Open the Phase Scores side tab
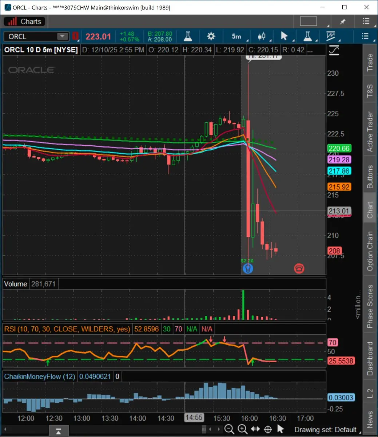Screen dimensions: 378x437 point(370,306)
